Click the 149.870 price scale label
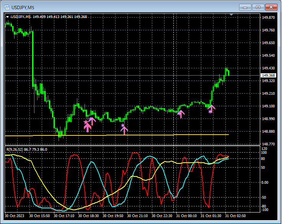The image size is (282, 224). (268, 18)
